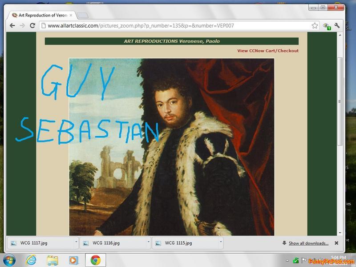The height and width of the screenshot is (267, 356).
Task: Click the download arrow icon near Show all downloads
Action: (x=284, y=243)
